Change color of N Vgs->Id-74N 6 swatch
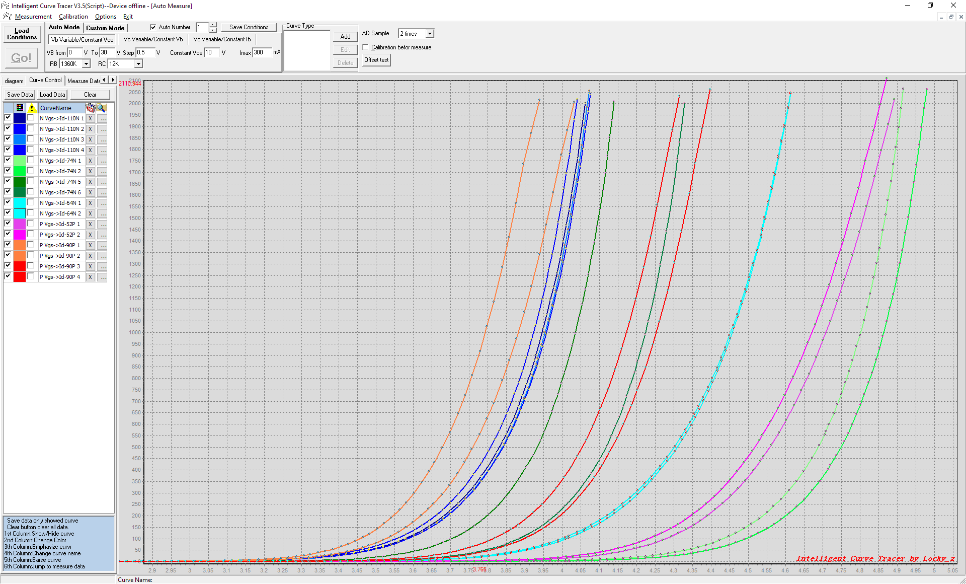Image resolution: width=966 pixels, height=584 pixels. 20,192
